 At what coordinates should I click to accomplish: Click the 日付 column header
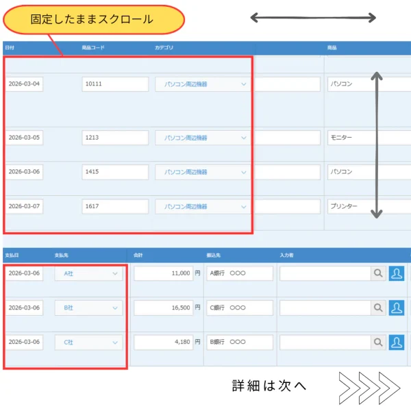tap(10, 48)
